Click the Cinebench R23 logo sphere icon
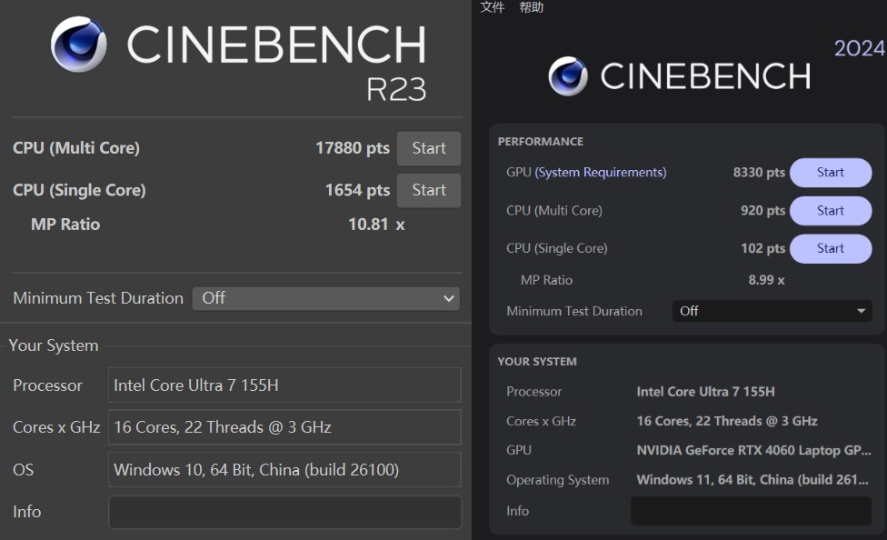 click(79, 45)
